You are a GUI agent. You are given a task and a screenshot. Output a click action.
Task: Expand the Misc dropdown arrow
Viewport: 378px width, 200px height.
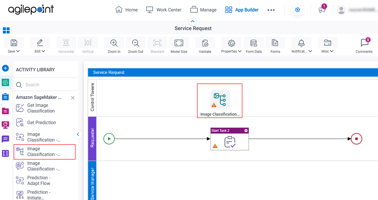click(x=332, y=51)
